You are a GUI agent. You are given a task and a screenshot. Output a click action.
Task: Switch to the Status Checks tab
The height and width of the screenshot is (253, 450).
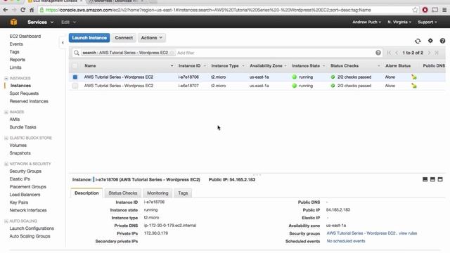pos(123,193)
